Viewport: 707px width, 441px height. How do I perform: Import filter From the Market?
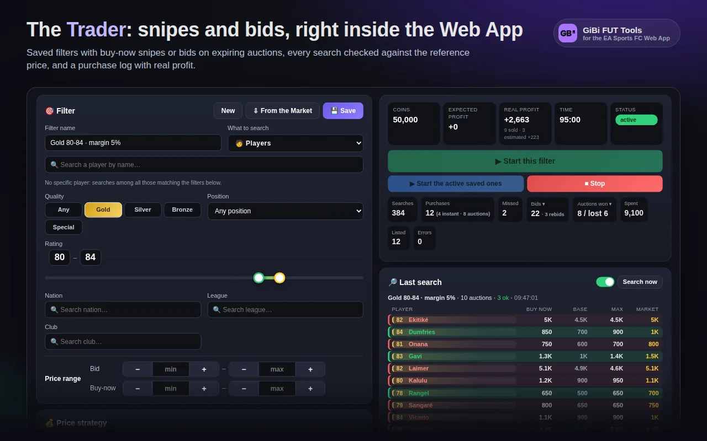tap(283, 111)
